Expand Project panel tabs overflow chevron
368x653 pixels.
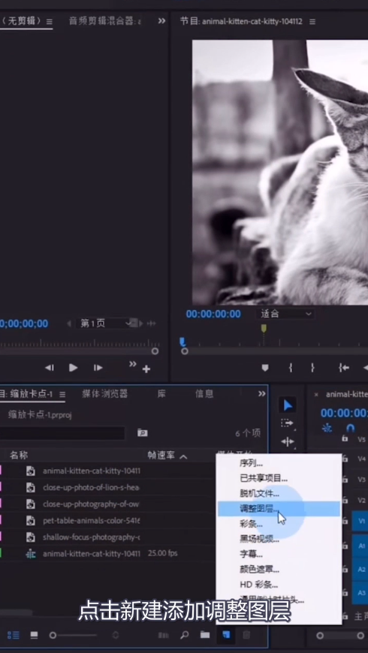261,393
